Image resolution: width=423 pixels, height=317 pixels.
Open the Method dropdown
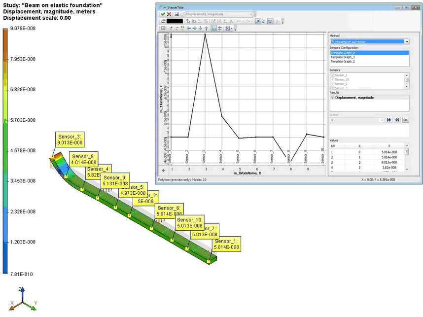point(407,42)
